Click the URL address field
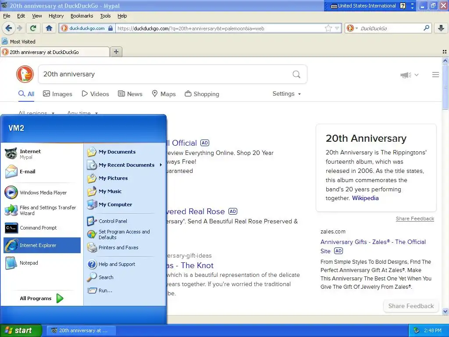The image size is (449, 337). coord(219,29)
